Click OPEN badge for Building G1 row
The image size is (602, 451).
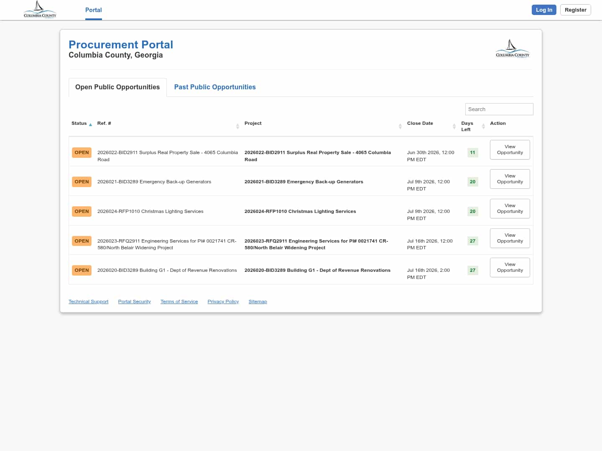(82, 270)
